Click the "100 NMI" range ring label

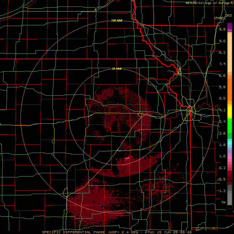click(x=117, y=21)
